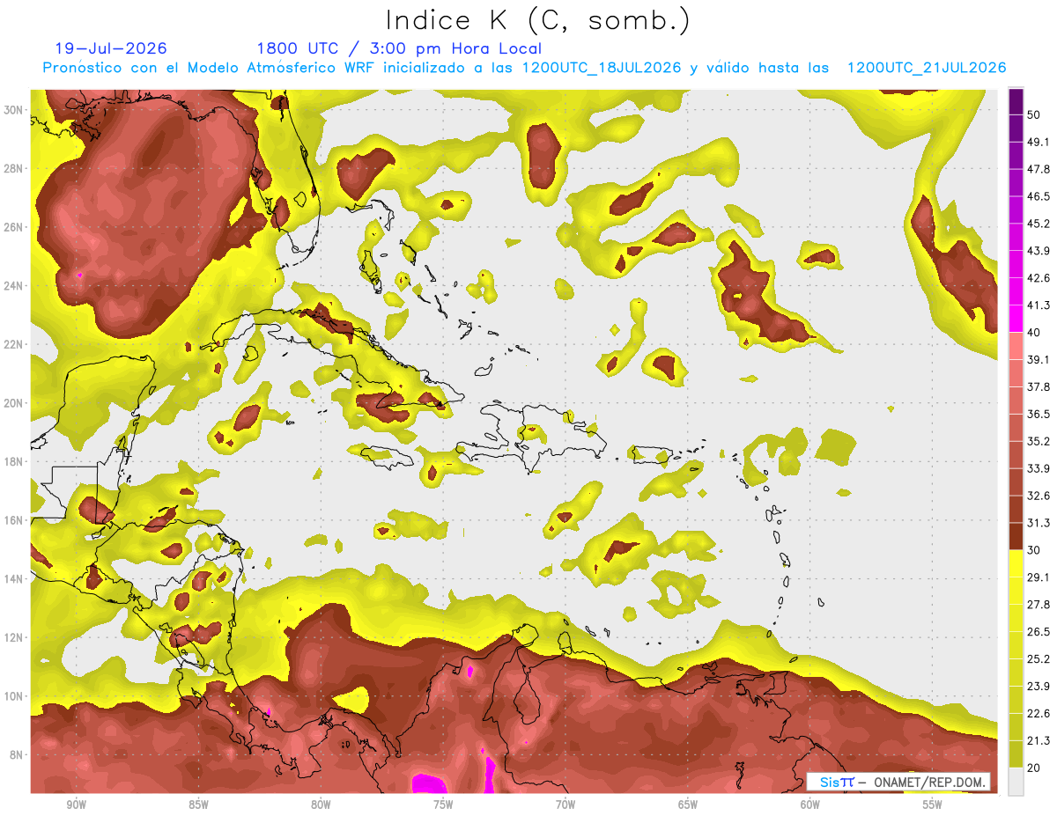
Task: Click the "SisTT - ONAMET/REP.DOM." credit label
Action: point(898,782)
